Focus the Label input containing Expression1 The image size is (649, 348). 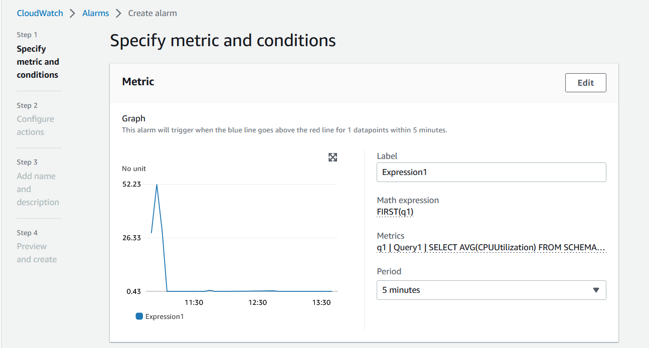coord(491,172)
